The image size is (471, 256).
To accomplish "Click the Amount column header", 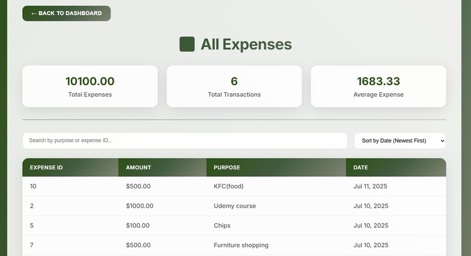I will [162, 167].
